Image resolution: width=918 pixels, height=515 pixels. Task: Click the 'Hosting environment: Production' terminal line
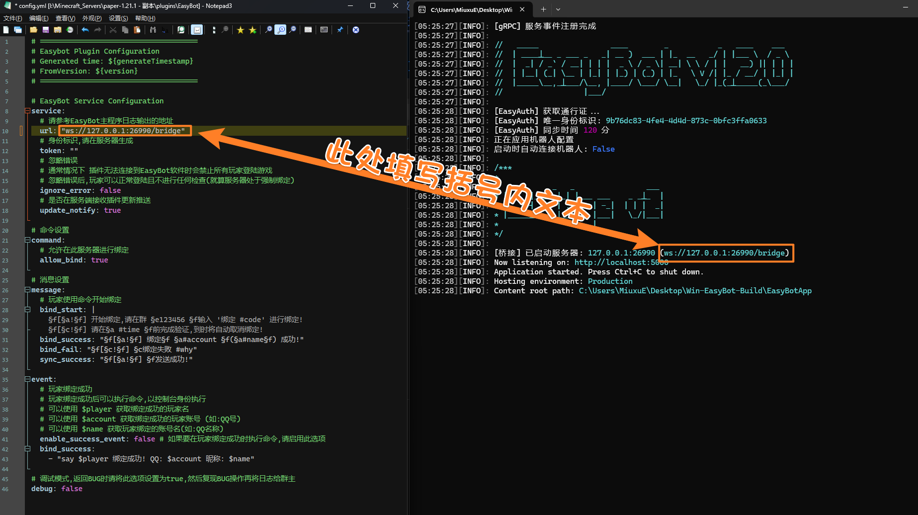tap(563, 281)
